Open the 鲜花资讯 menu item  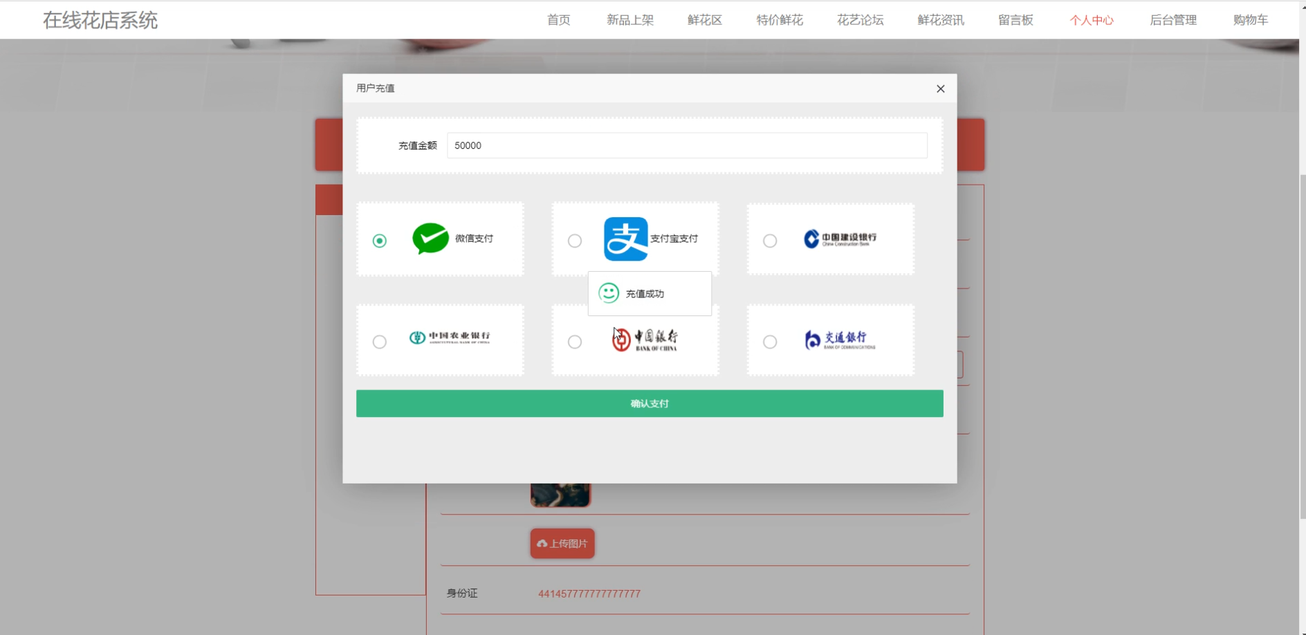[941, 20]
